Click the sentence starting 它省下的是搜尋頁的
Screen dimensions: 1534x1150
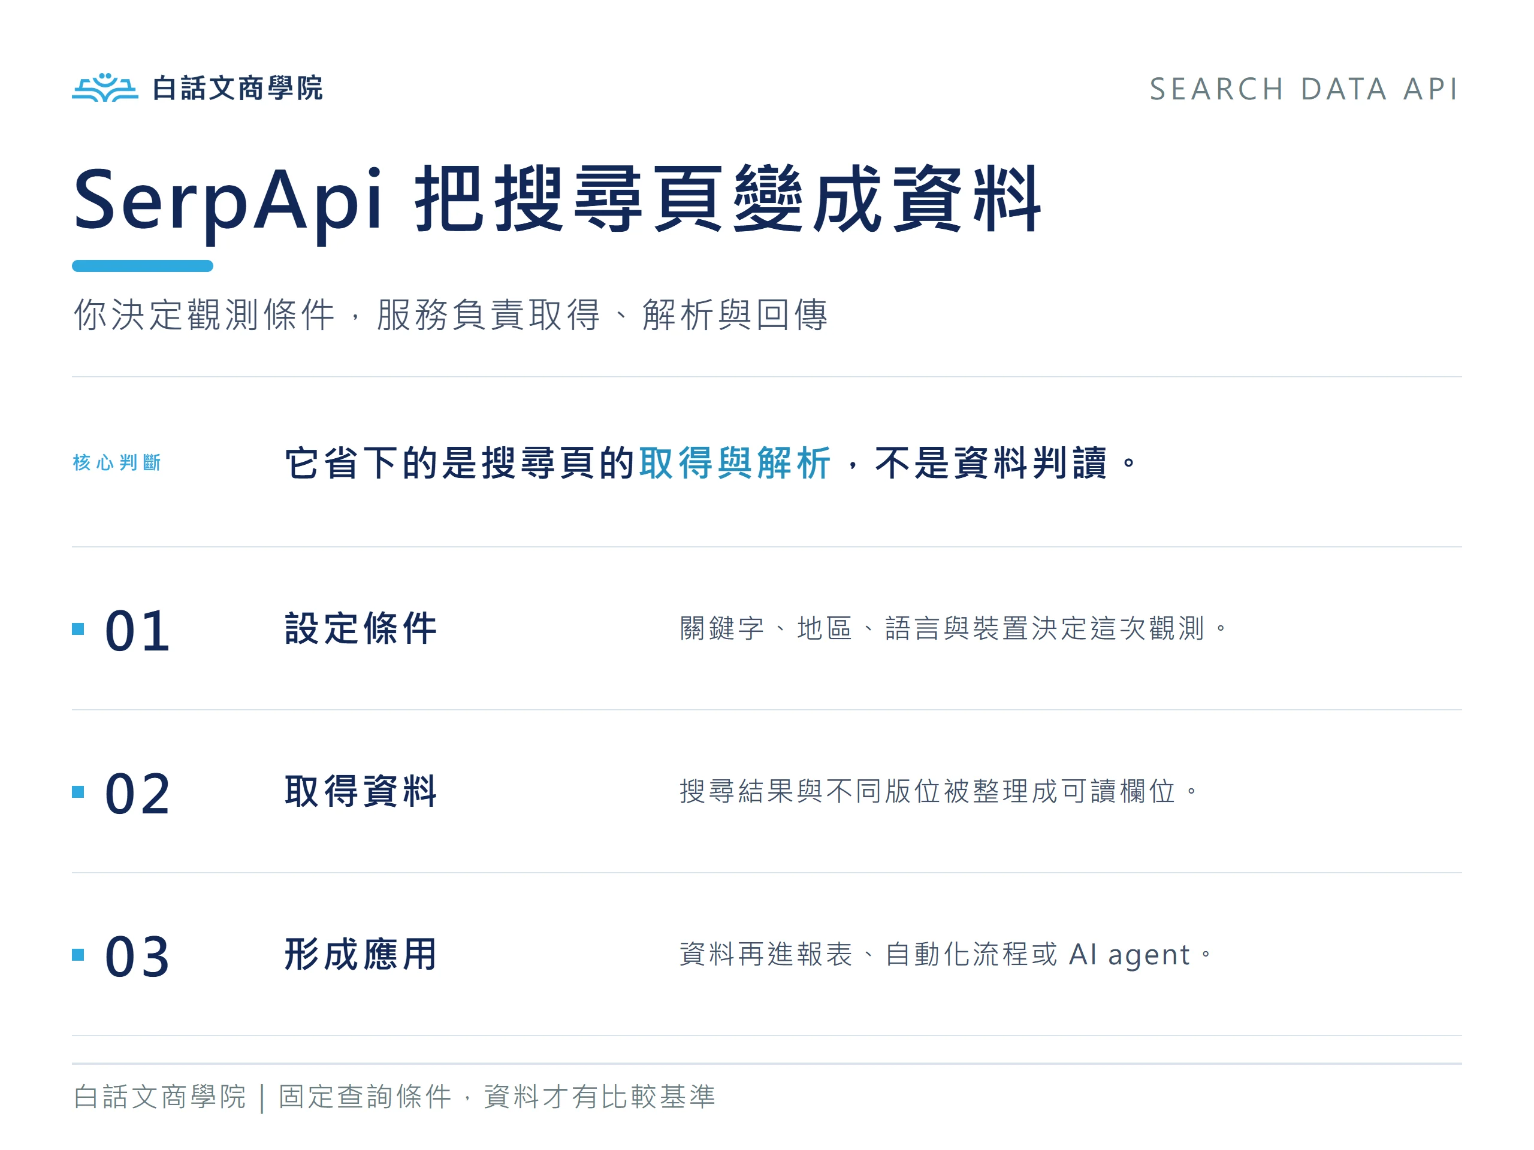pos(711,462)
